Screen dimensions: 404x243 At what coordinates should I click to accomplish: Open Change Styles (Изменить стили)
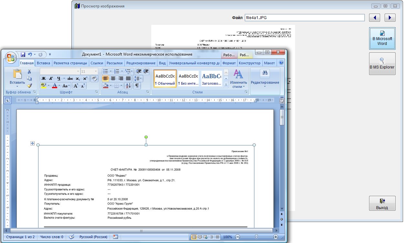click(x=239, y=79)
